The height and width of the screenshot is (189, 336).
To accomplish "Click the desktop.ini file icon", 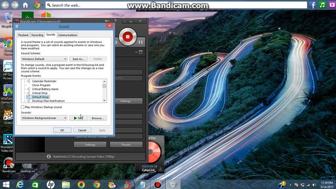I will (x=27, y=167).
